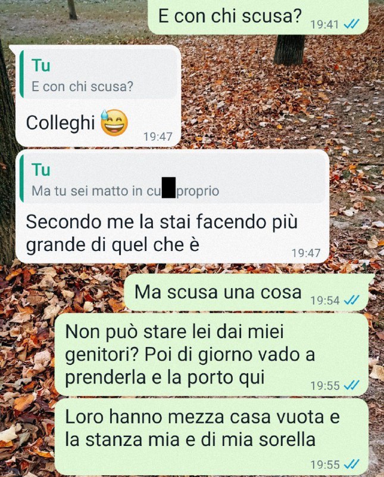
Task: Click the sweating grin emoji
Action: 114,123
